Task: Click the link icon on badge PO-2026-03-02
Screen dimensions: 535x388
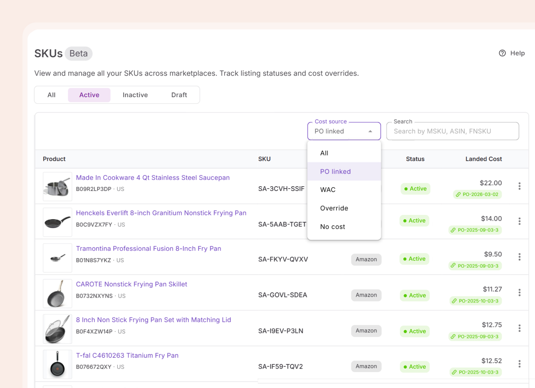Action: (x=458, y=194)
